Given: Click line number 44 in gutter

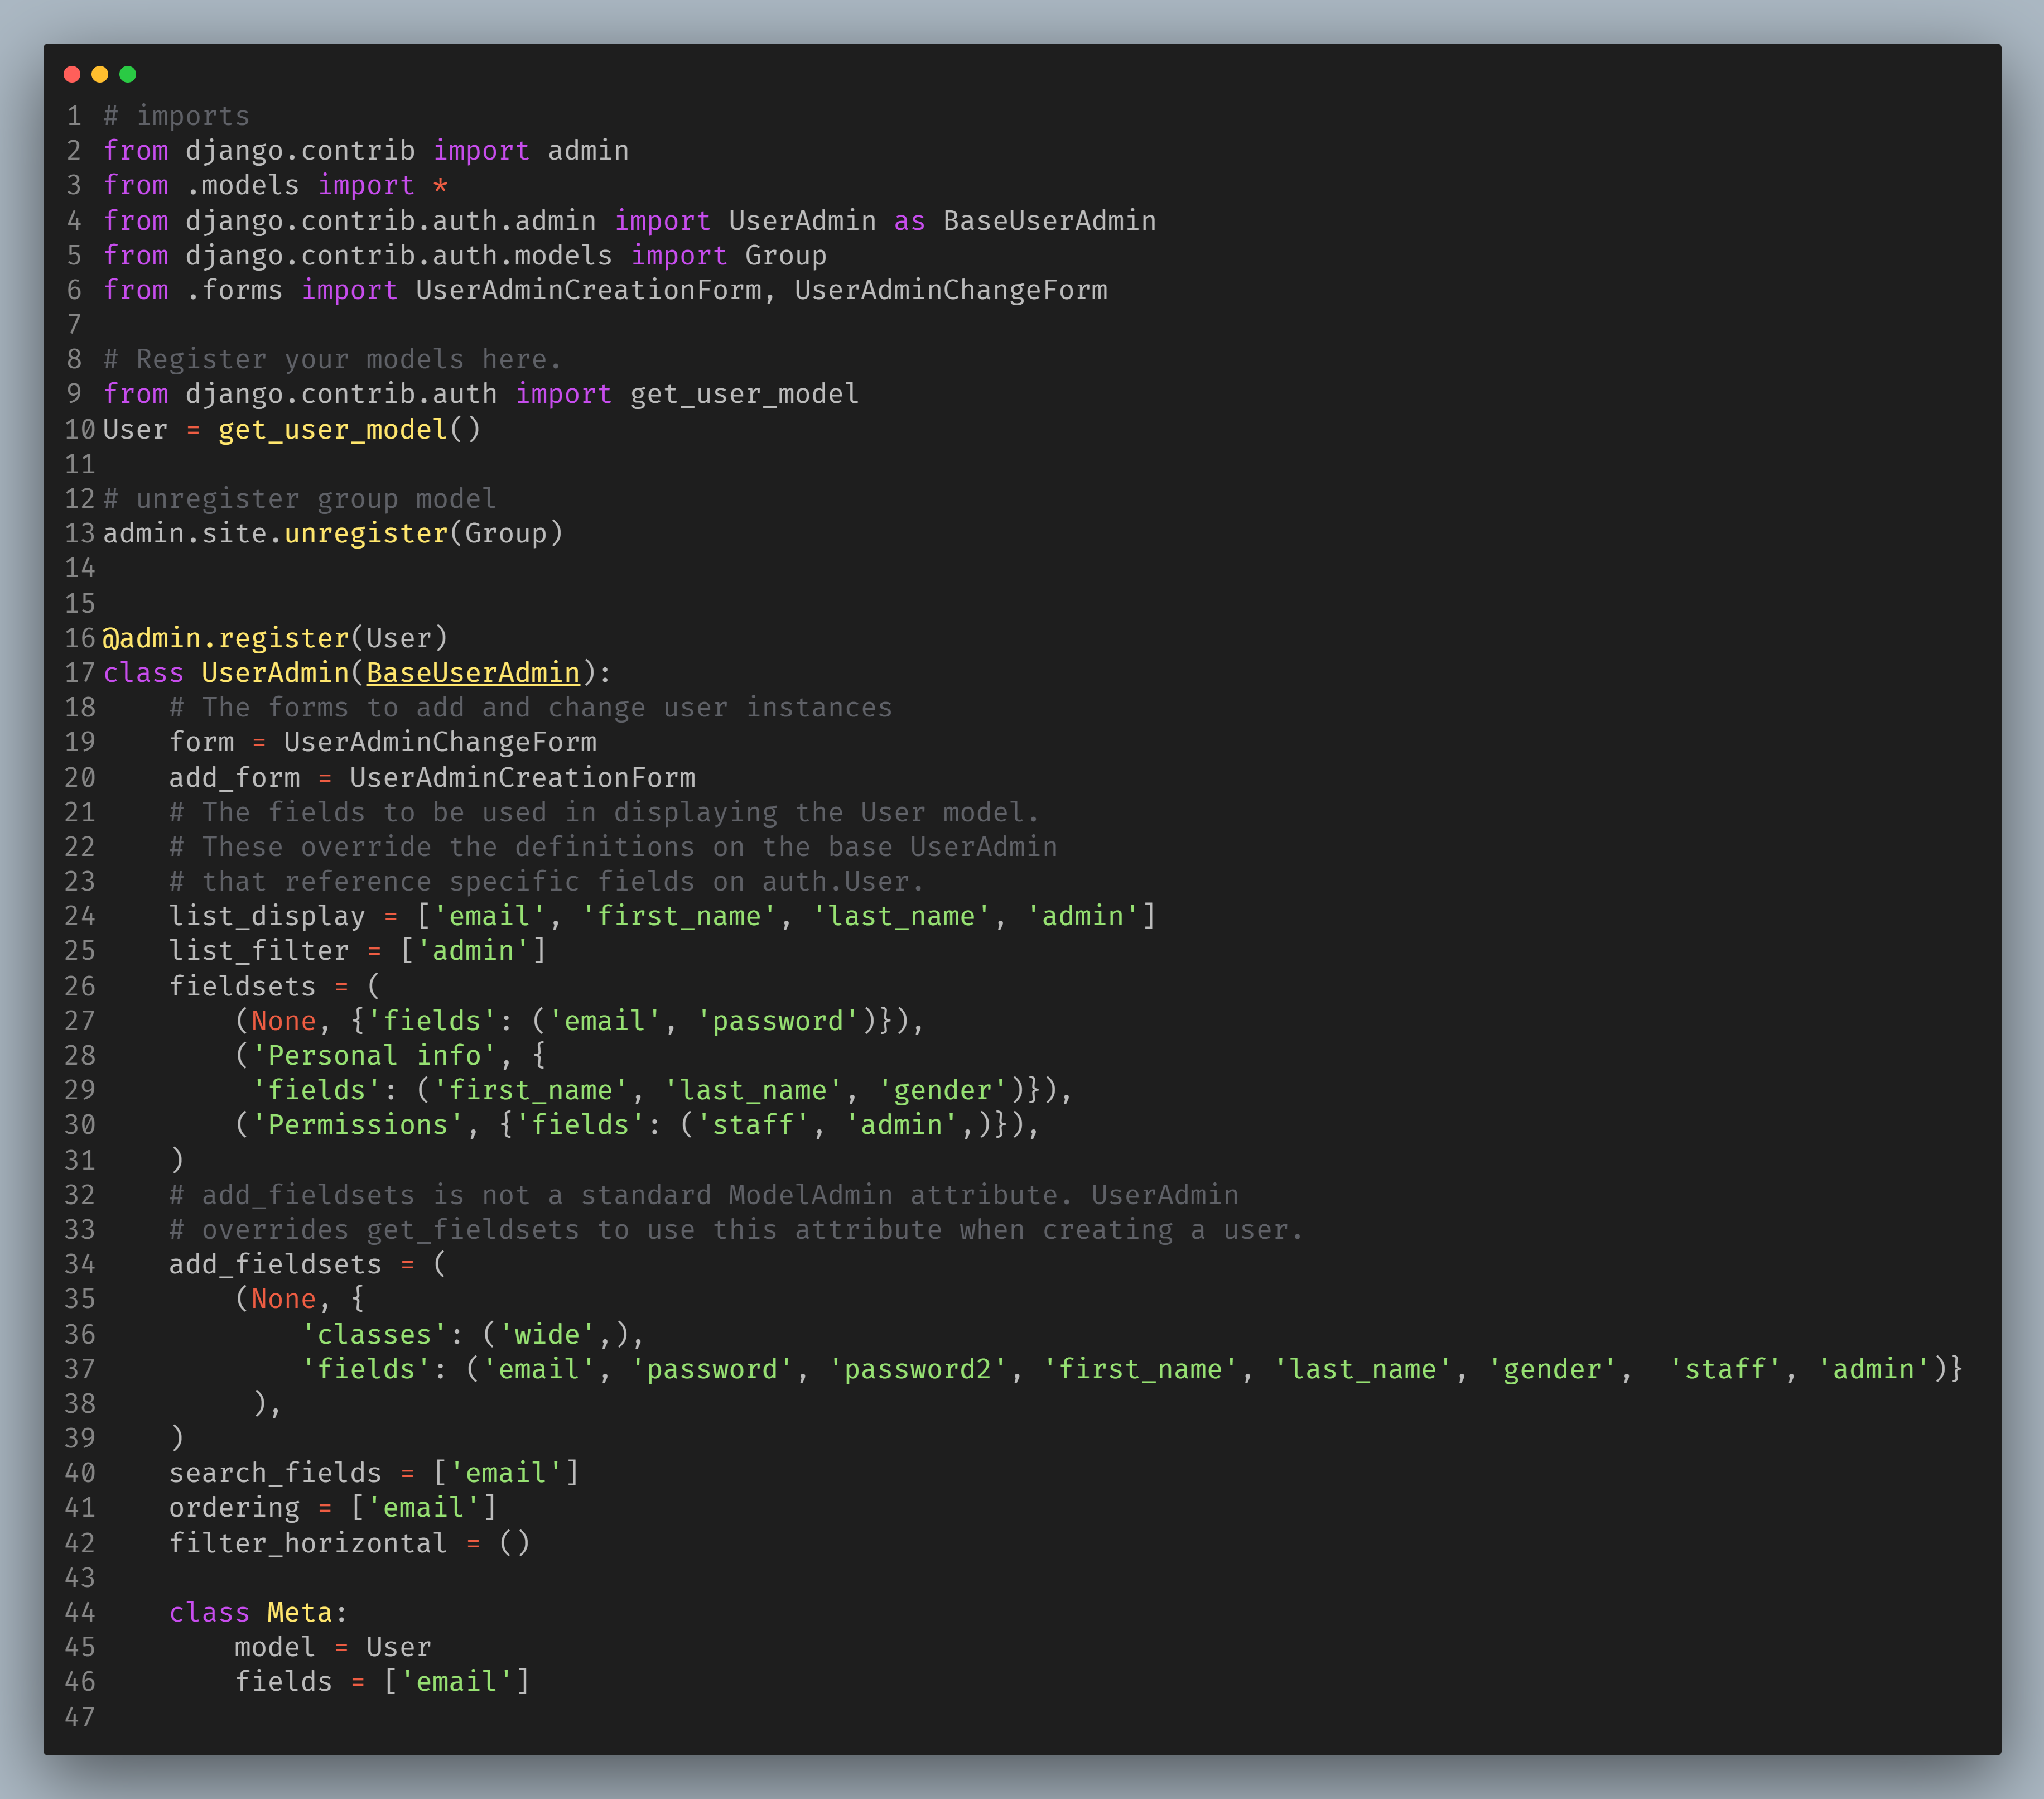Looking at the screenshot, I should [79, 1612].
